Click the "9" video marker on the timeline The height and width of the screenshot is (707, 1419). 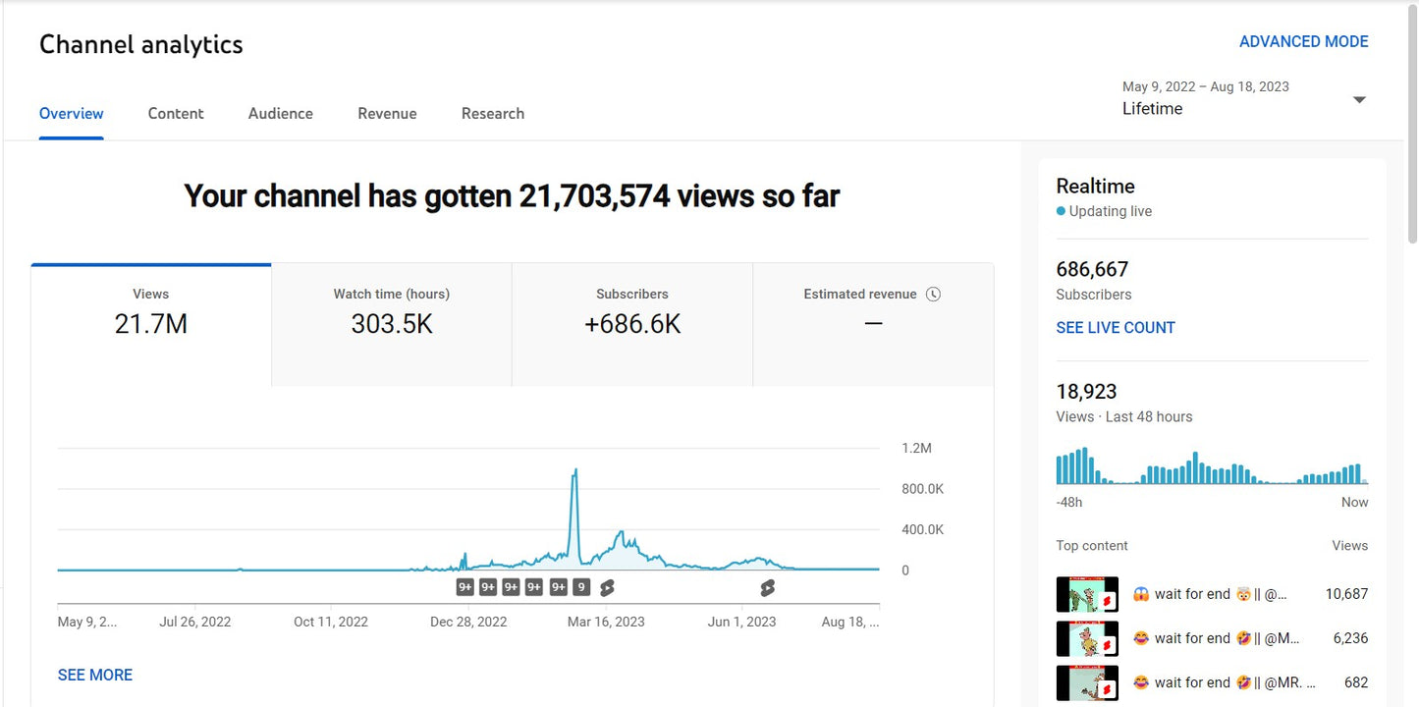click(579, 586)
